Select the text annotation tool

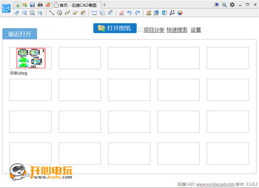(x=110, y=13)
